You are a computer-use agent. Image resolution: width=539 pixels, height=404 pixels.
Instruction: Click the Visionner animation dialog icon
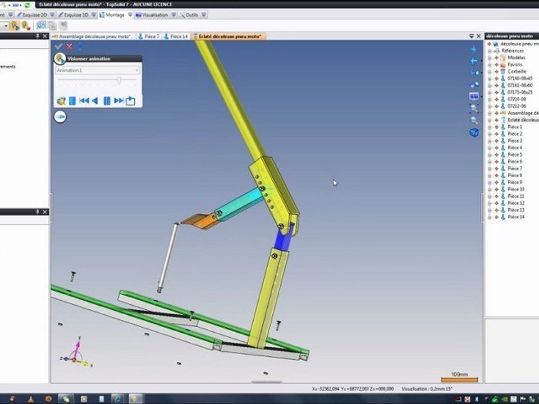60,58
